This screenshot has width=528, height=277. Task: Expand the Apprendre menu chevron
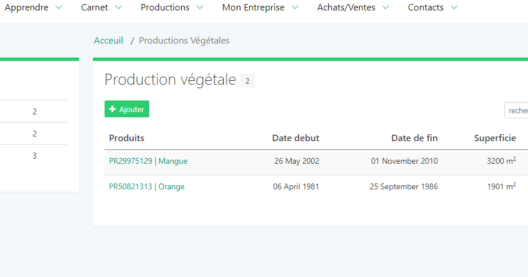point(59,8)
